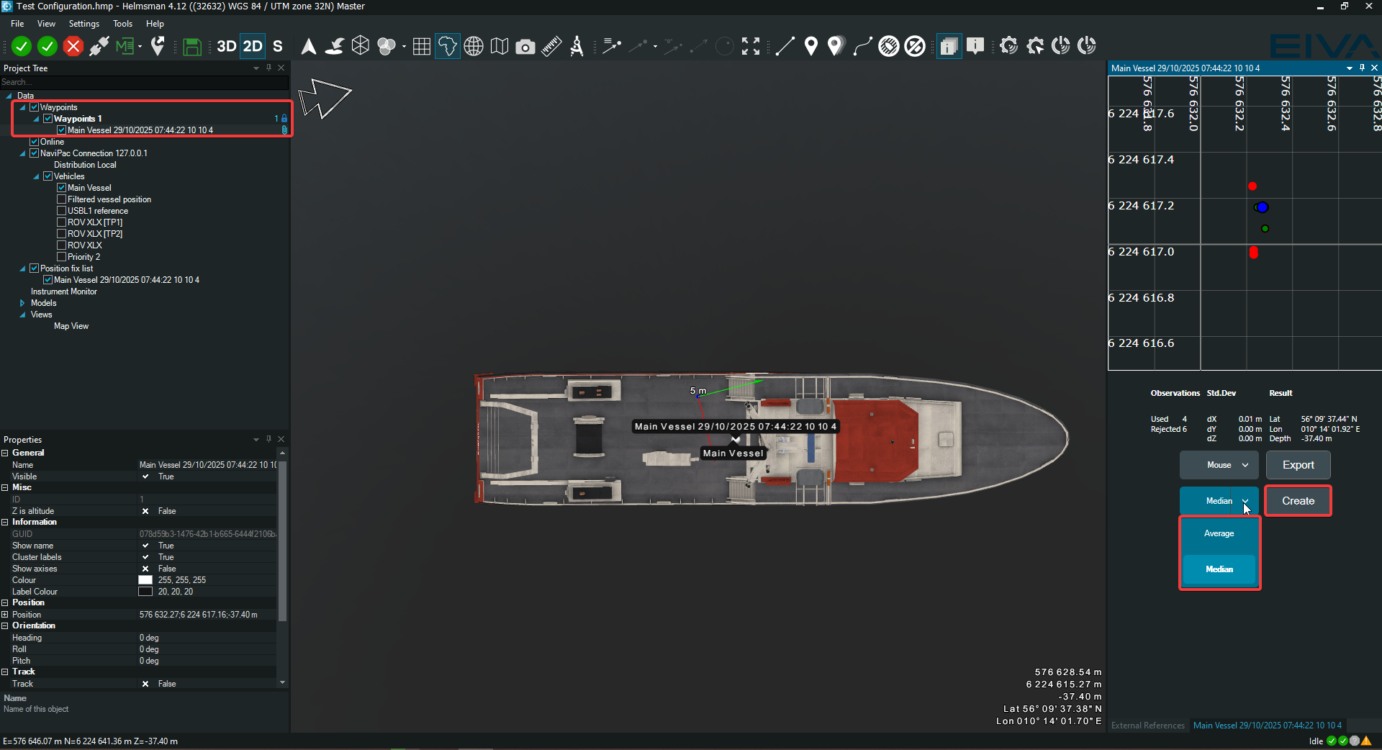
Task: Check the Priority 2 checkbox
Action: [61, 257]
